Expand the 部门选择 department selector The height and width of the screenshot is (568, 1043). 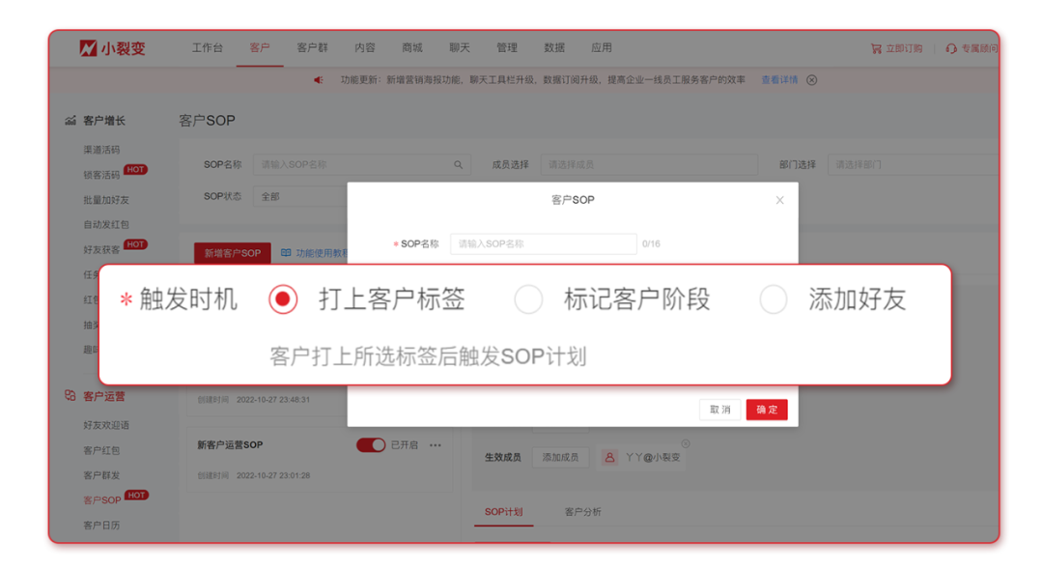(x=913, y=165)
